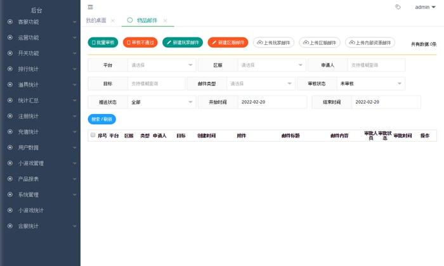Close the 我的桌面 tab

point(113,21)
